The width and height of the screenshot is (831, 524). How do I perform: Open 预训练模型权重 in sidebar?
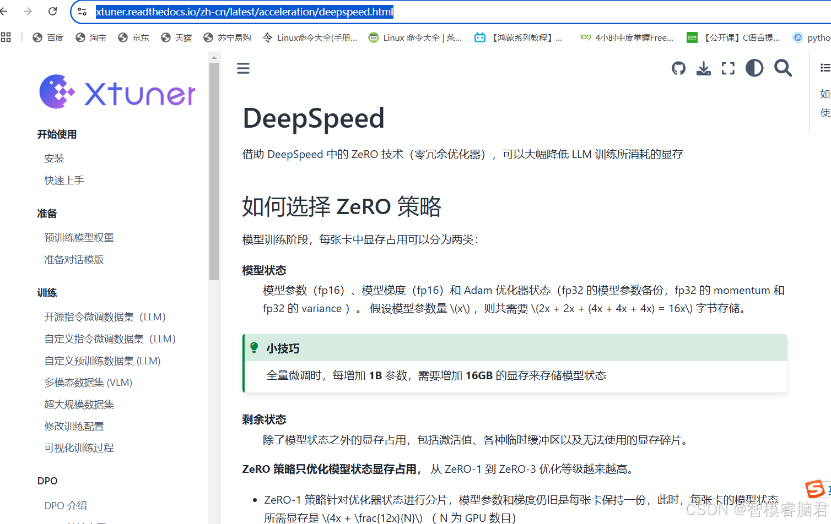coord(79,238)
